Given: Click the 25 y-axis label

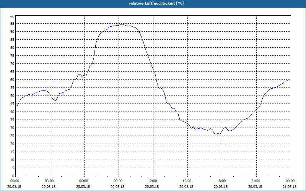Looking at the screenshot, I should (12, 136).
